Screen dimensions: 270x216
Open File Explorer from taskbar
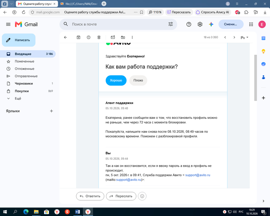pos(36,212)
